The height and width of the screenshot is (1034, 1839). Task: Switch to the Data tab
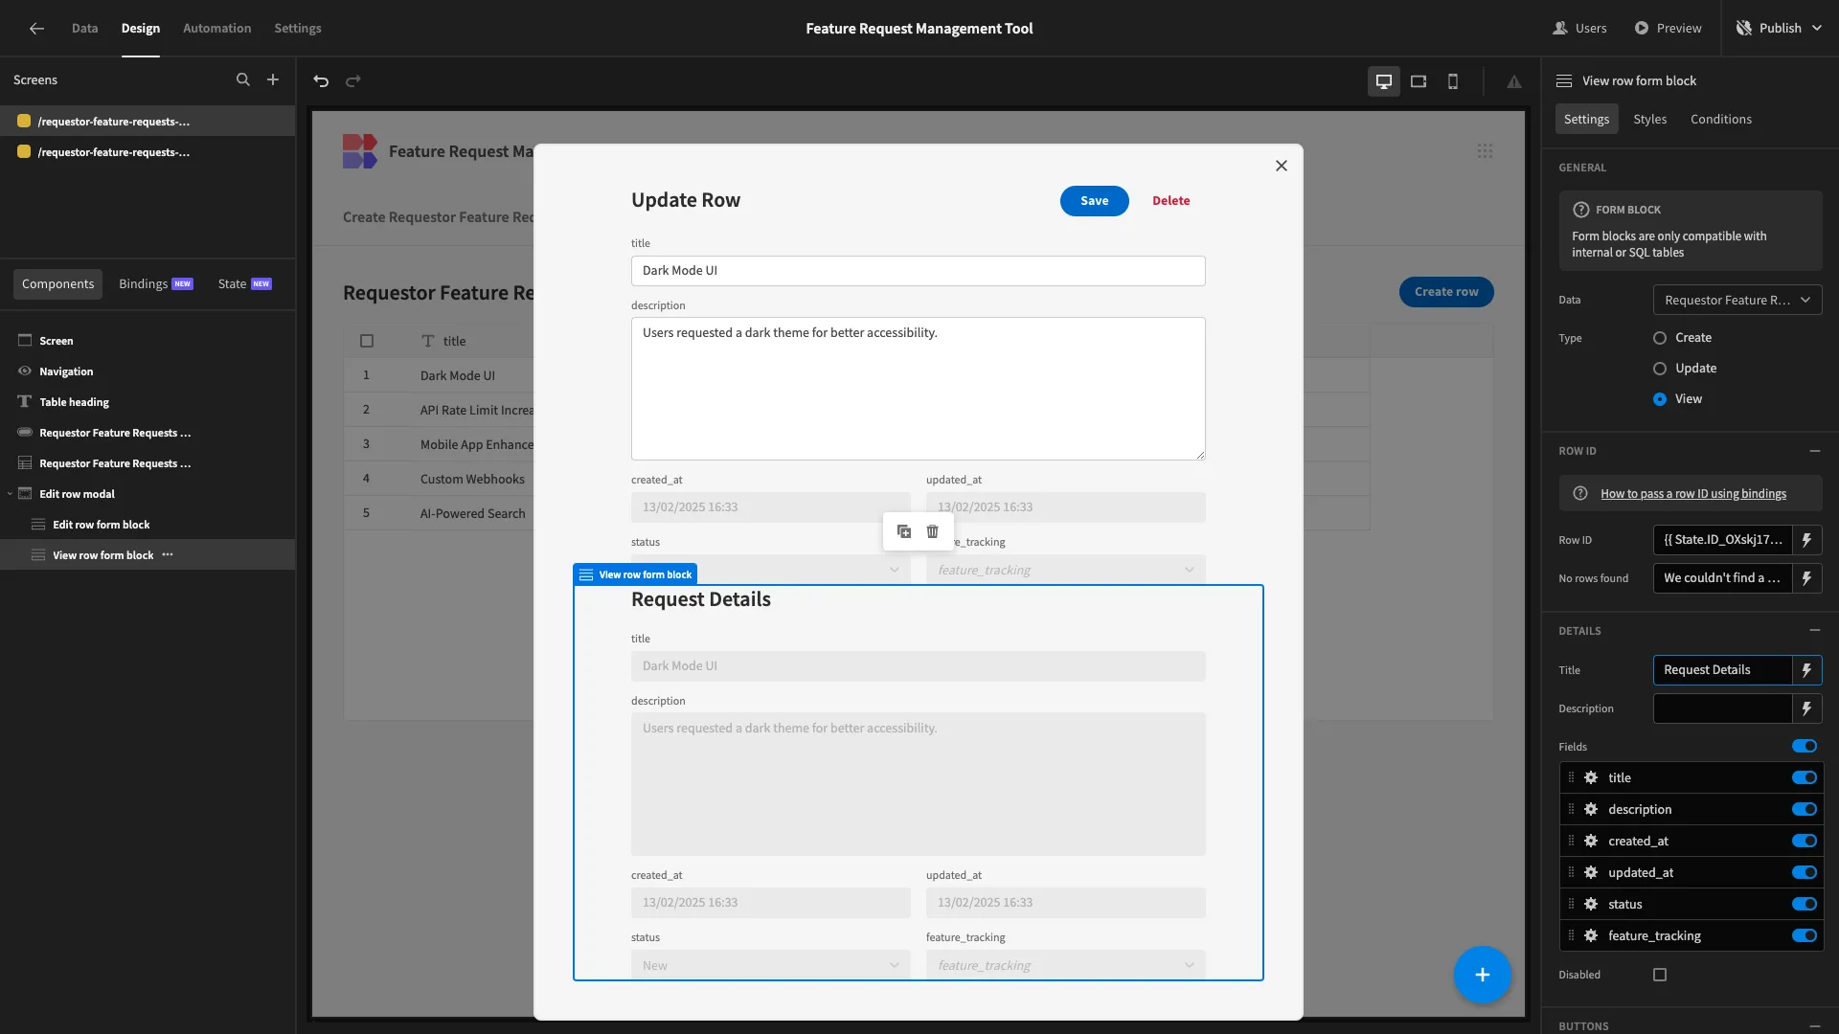(84, 29)
